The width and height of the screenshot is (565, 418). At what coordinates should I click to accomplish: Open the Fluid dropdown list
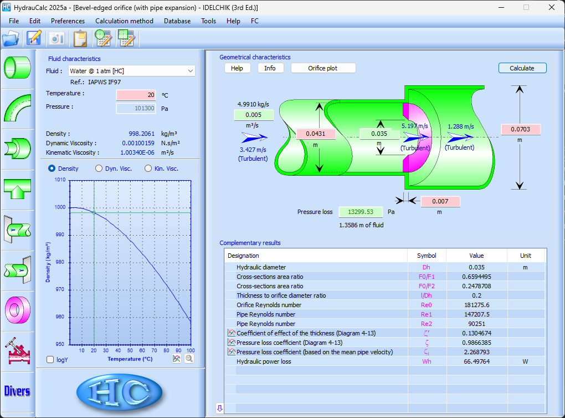[191, 71]
